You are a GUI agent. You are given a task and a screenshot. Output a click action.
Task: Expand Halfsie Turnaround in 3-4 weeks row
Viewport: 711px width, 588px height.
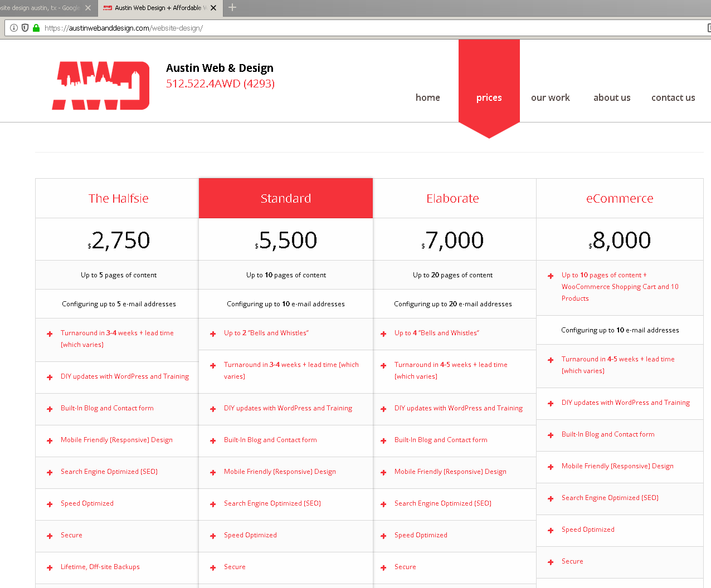[x=117, y=339]
